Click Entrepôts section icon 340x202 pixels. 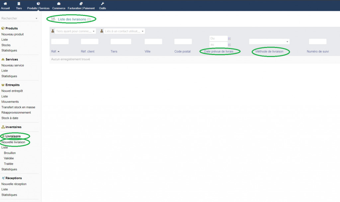click(3, 85)
